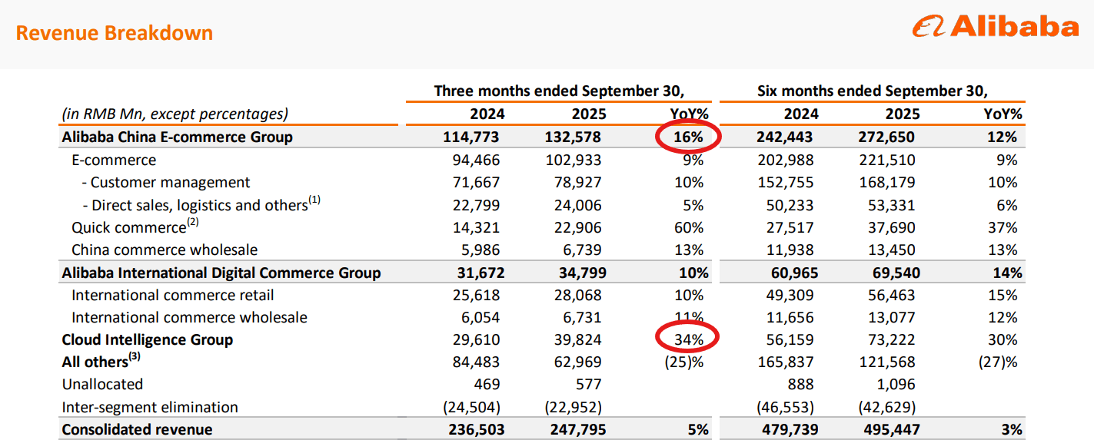Select the value 29,610
This screenshot has height=440, width=1094.
pyautogui.click(x=477, y=339)
